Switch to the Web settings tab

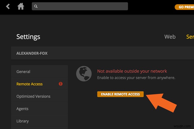(170, 37)
